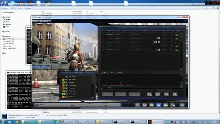Select Yerel Disk (D:) in Explorer tree

coord(8,41)
